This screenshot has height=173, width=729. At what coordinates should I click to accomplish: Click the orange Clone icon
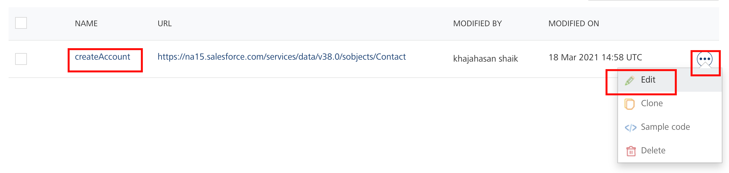click(630, 104)
